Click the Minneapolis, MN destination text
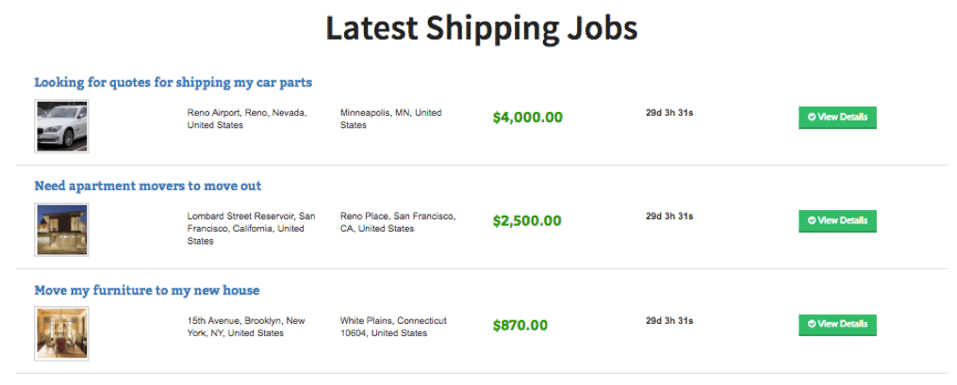The height and width of the screenshot is (385, 957). coord(391,119)
